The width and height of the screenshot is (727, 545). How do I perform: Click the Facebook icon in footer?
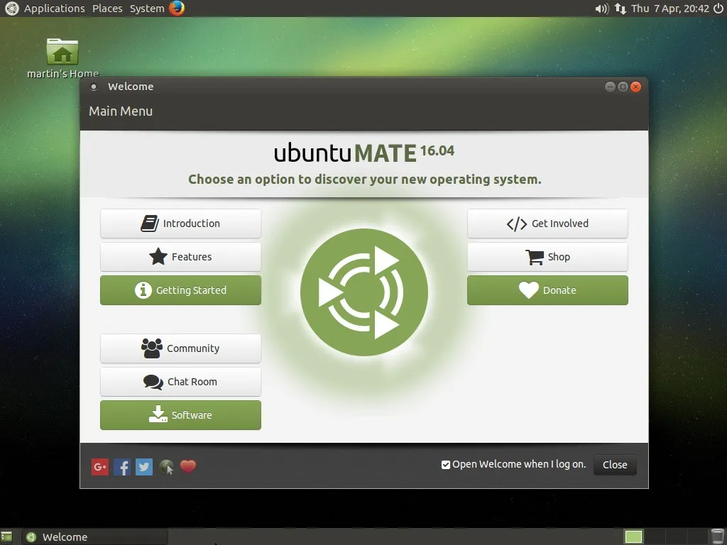(122, 466)
